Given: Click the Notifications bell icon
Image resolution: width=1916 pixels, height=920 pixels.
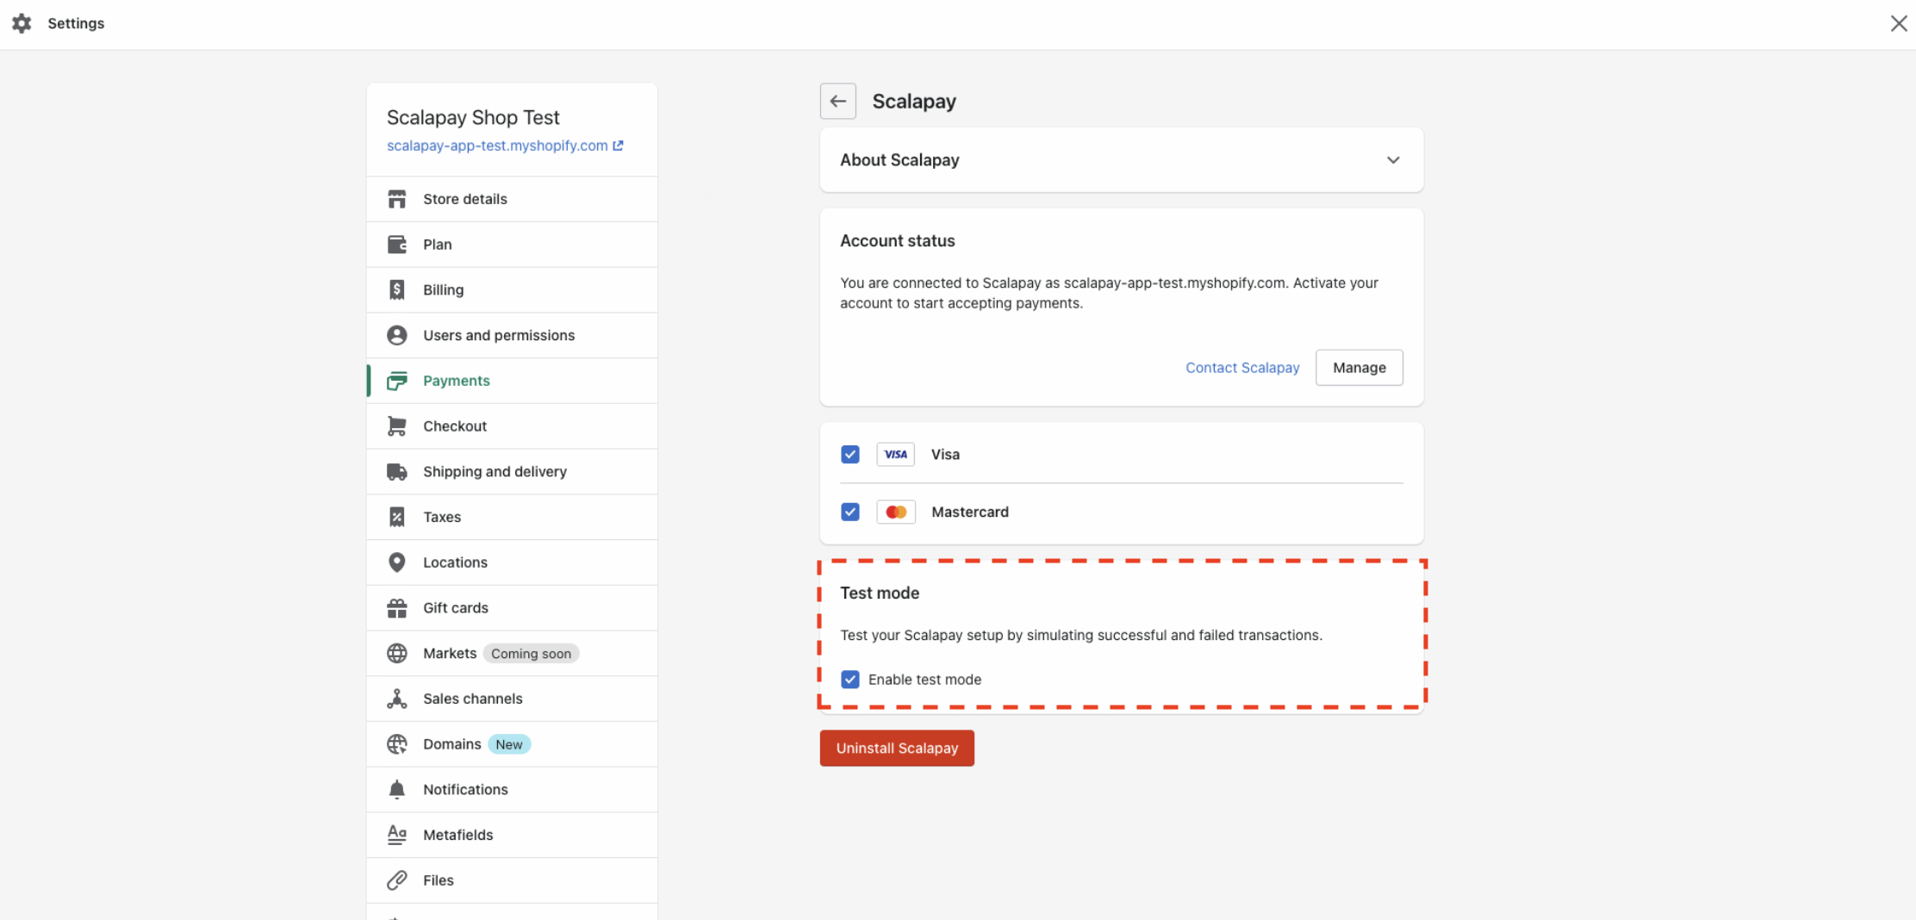Looking at the screenshot, I should [x=396, y=789].
